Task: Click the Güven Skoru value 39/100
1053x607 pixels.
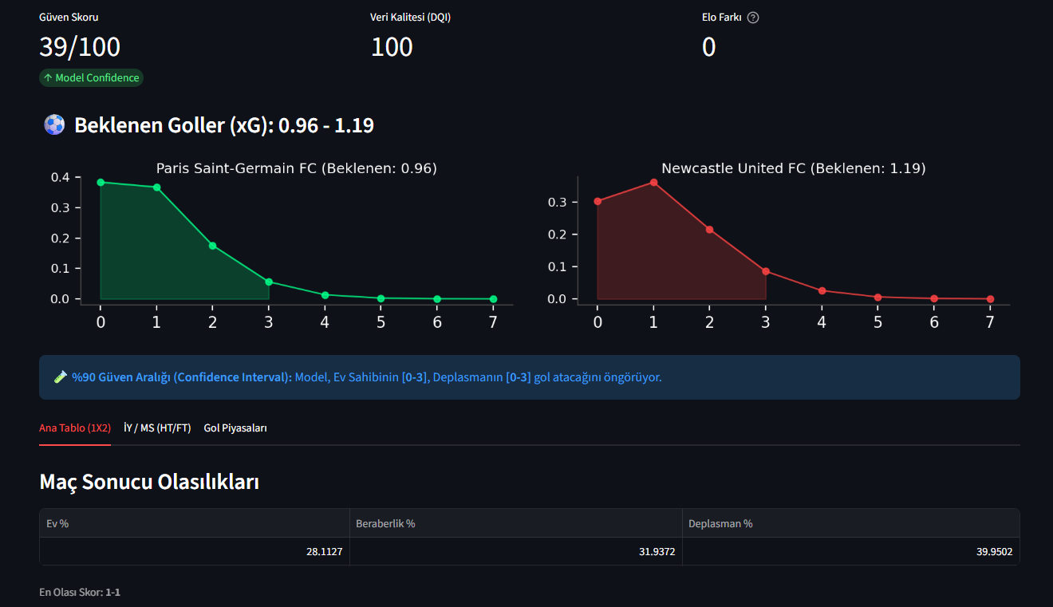Action: 80,48
